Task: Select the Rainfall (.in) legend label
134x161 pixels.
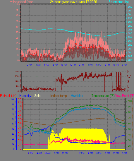Action: 8,96
